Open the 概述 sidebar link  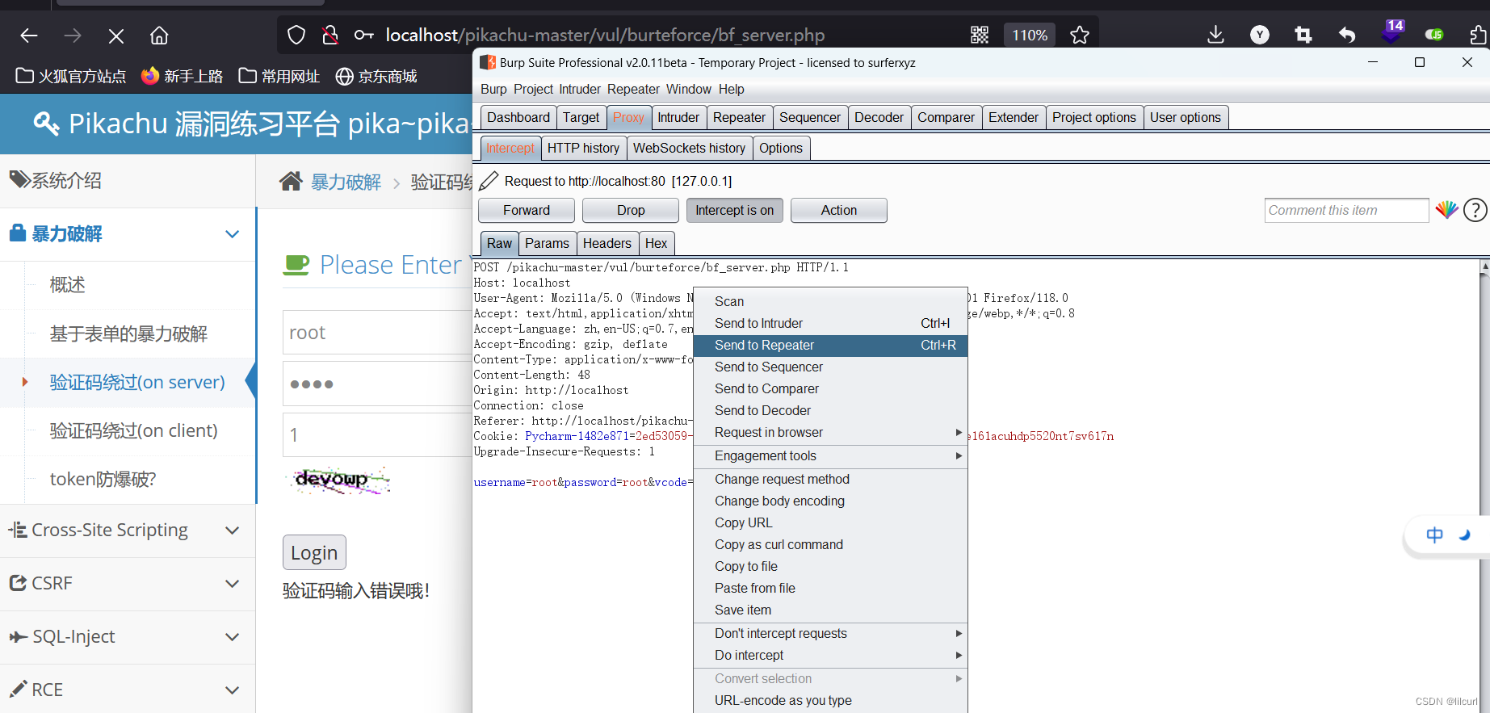(x=67, y=285)
